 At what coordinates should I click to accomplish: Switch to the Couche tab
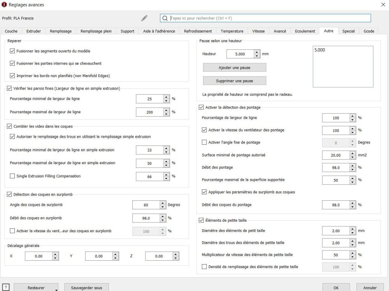[x=11, y=31]
